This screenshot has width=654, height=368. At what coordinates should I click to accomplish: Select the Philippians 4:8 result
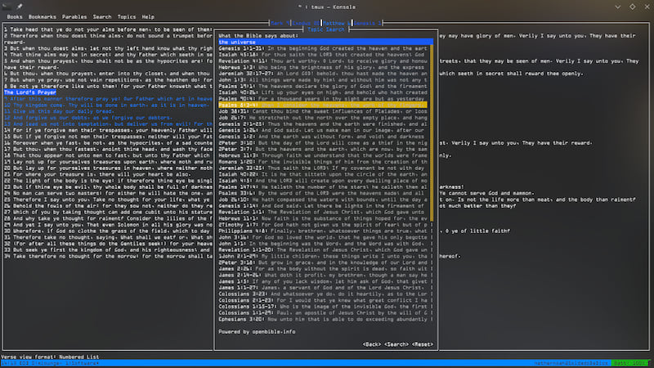click(x=323, y=231)
